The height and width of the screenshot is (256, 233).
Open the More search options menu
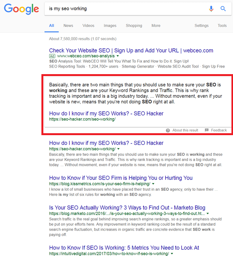156,25
